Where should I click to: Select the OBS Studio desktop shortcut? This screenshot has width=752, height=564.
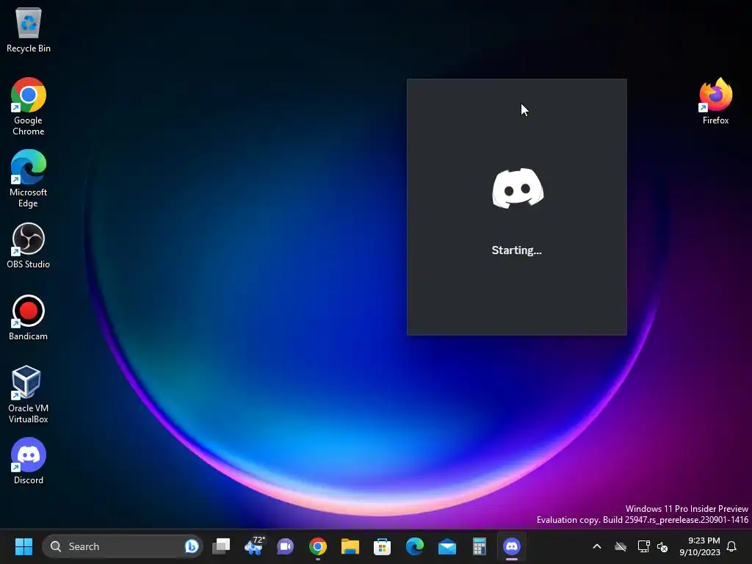tap(29, 245)
